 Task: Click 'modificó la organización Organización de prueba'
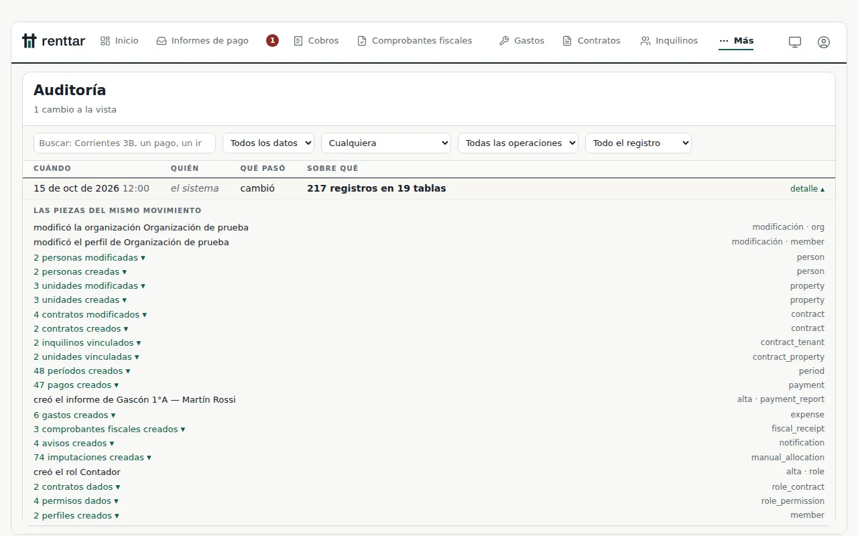click(x=141, y=228)
